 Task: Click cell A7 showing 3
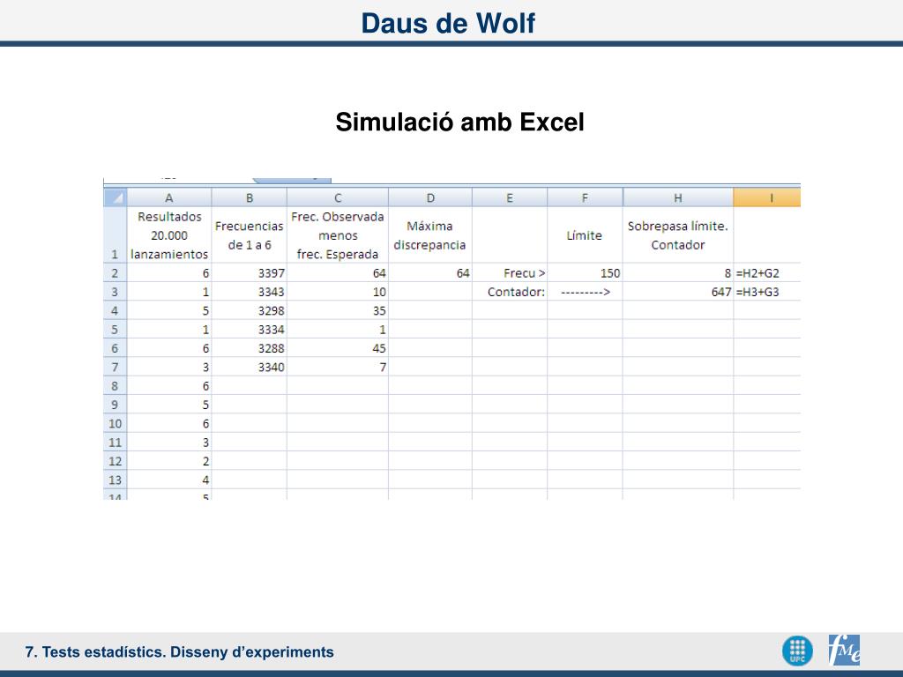pyautogui.click(x=169, y=368)
